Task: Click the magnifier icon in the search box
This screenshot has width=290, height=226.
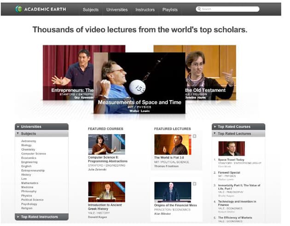Action: (198, 9)
